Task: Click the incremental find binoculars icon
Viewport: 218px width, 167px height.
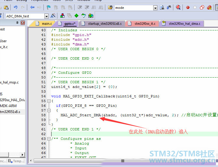Action: tap(169, 7)
